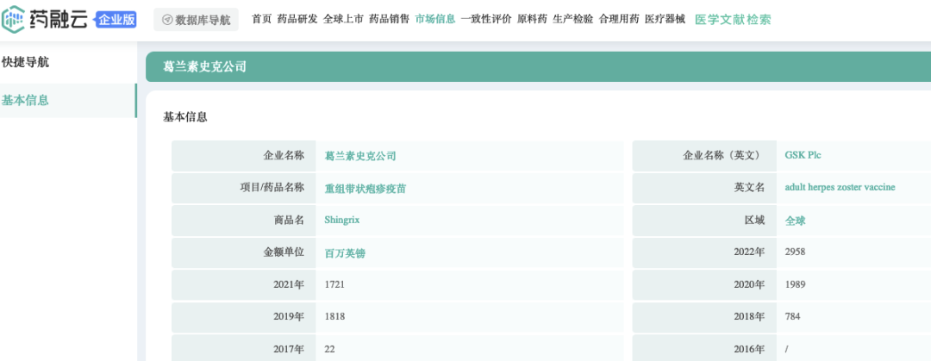This screenshot has height=361, width=931.
Task: Open 医学文献检索 link
Action: tap(733, 20)
